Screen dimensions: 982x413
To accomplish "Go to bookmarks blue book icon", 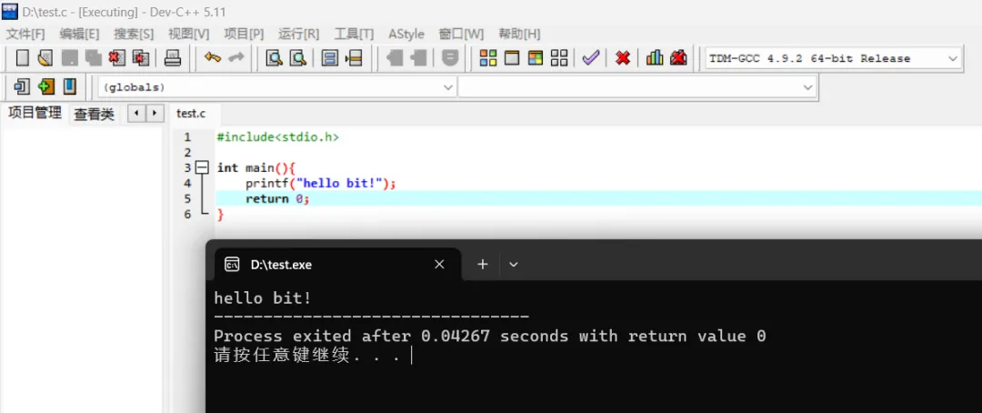I will 70,86.
